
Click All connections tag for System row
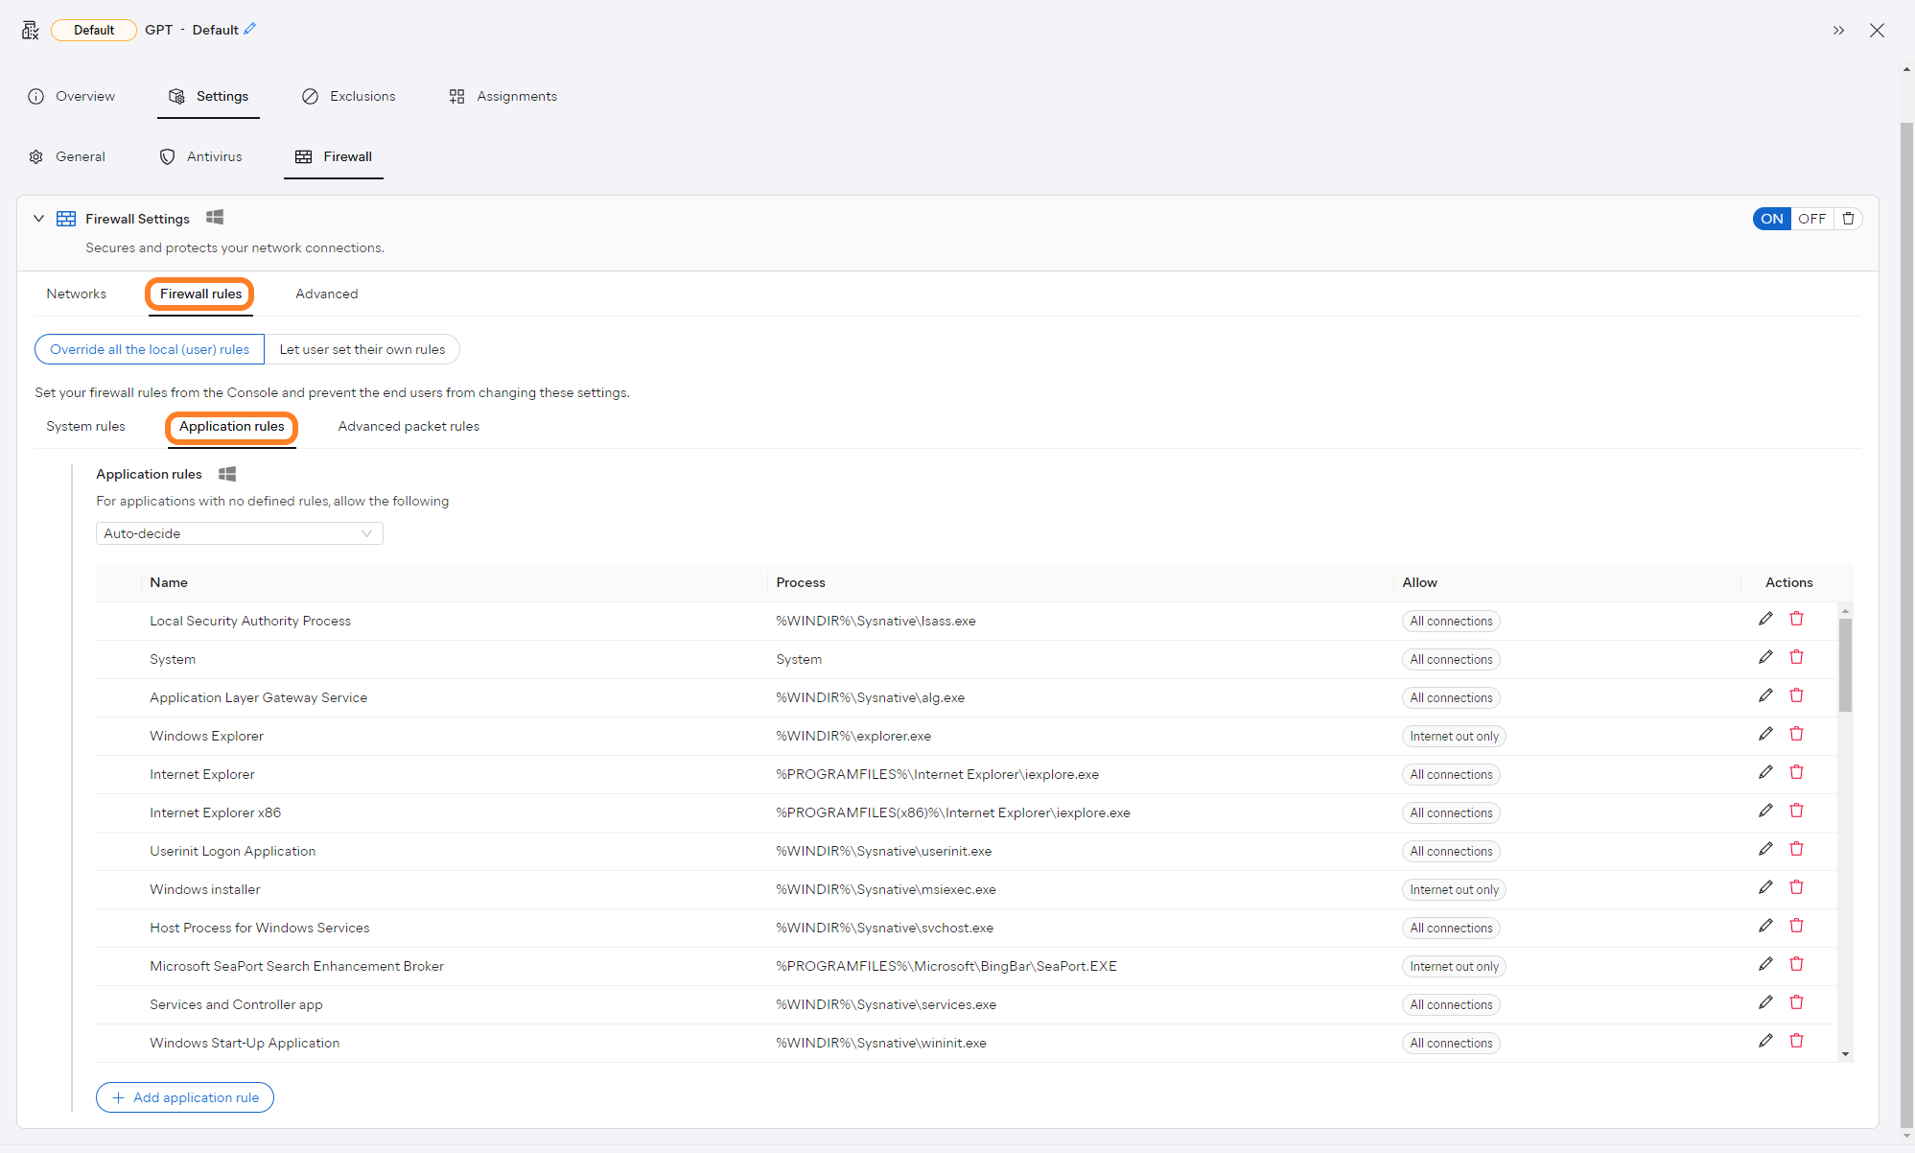click(x=1451, y=659)
